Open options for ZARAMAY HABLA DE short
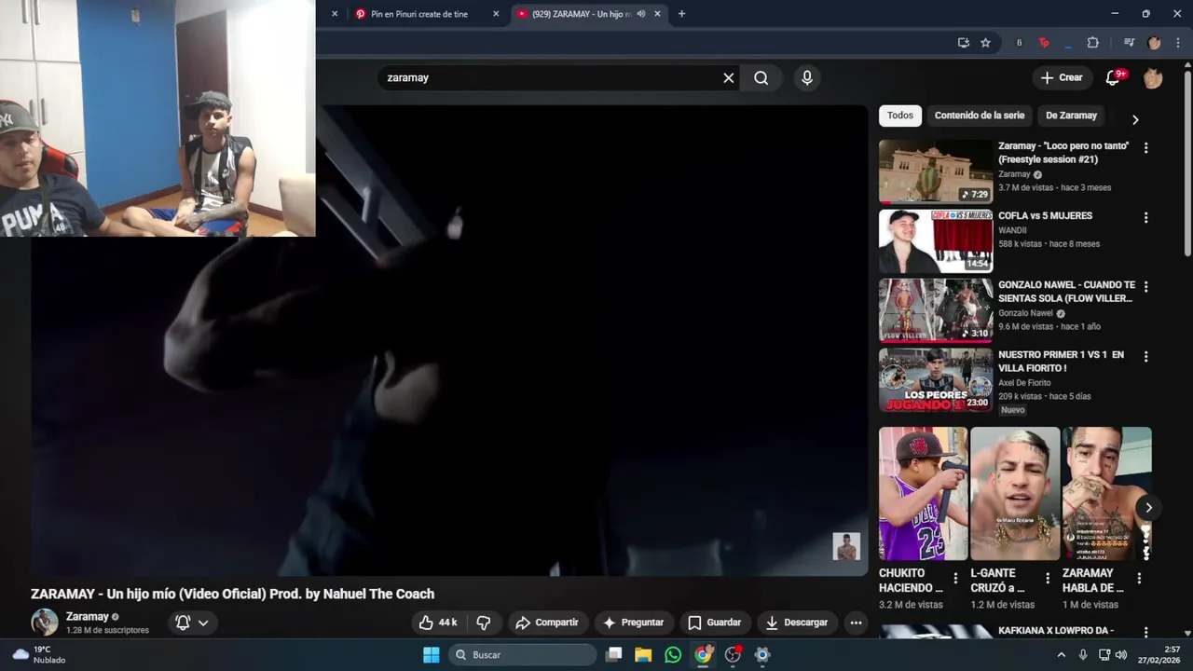This screenshot has width=1193, height=671. (x=1139, y=578)
